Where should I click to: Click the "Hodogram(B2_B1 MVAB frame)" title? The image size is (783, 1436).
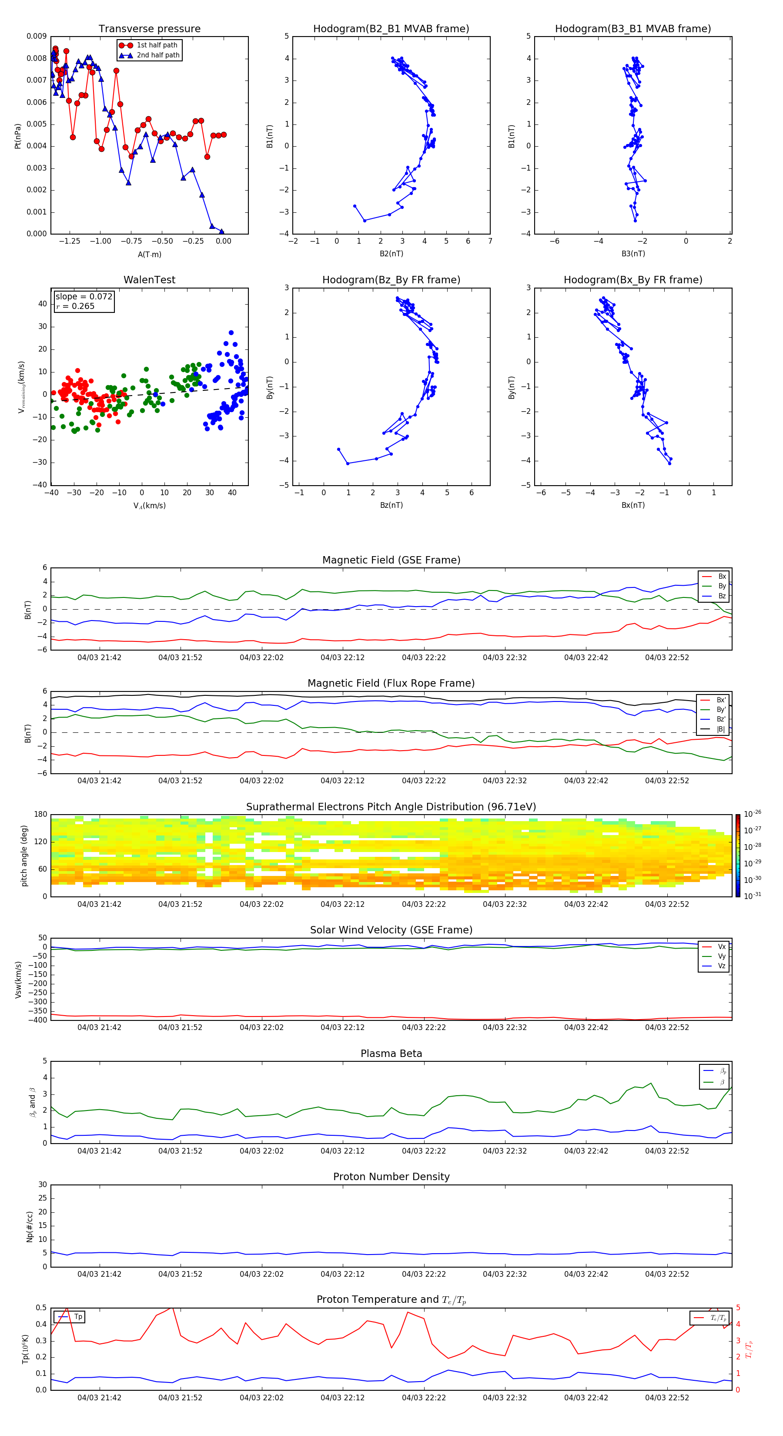pos(391,29)
